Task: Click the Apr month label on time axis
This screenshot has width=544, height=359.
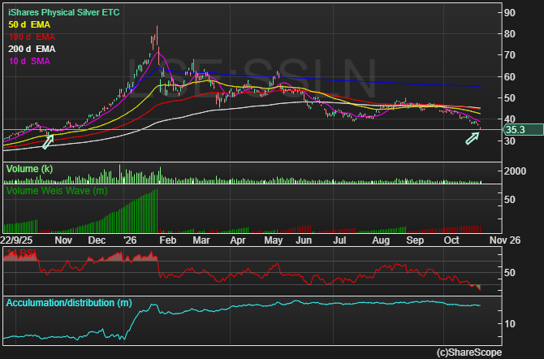Action: point(238,240)
